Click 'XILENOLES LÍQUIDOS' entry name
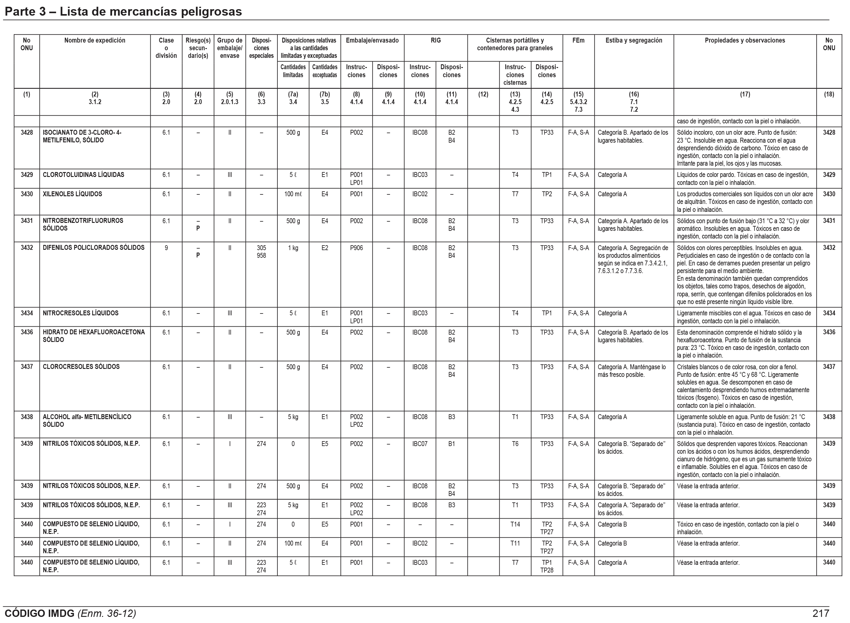The width and height of the screenshot is (850, 623). [72, 194]
